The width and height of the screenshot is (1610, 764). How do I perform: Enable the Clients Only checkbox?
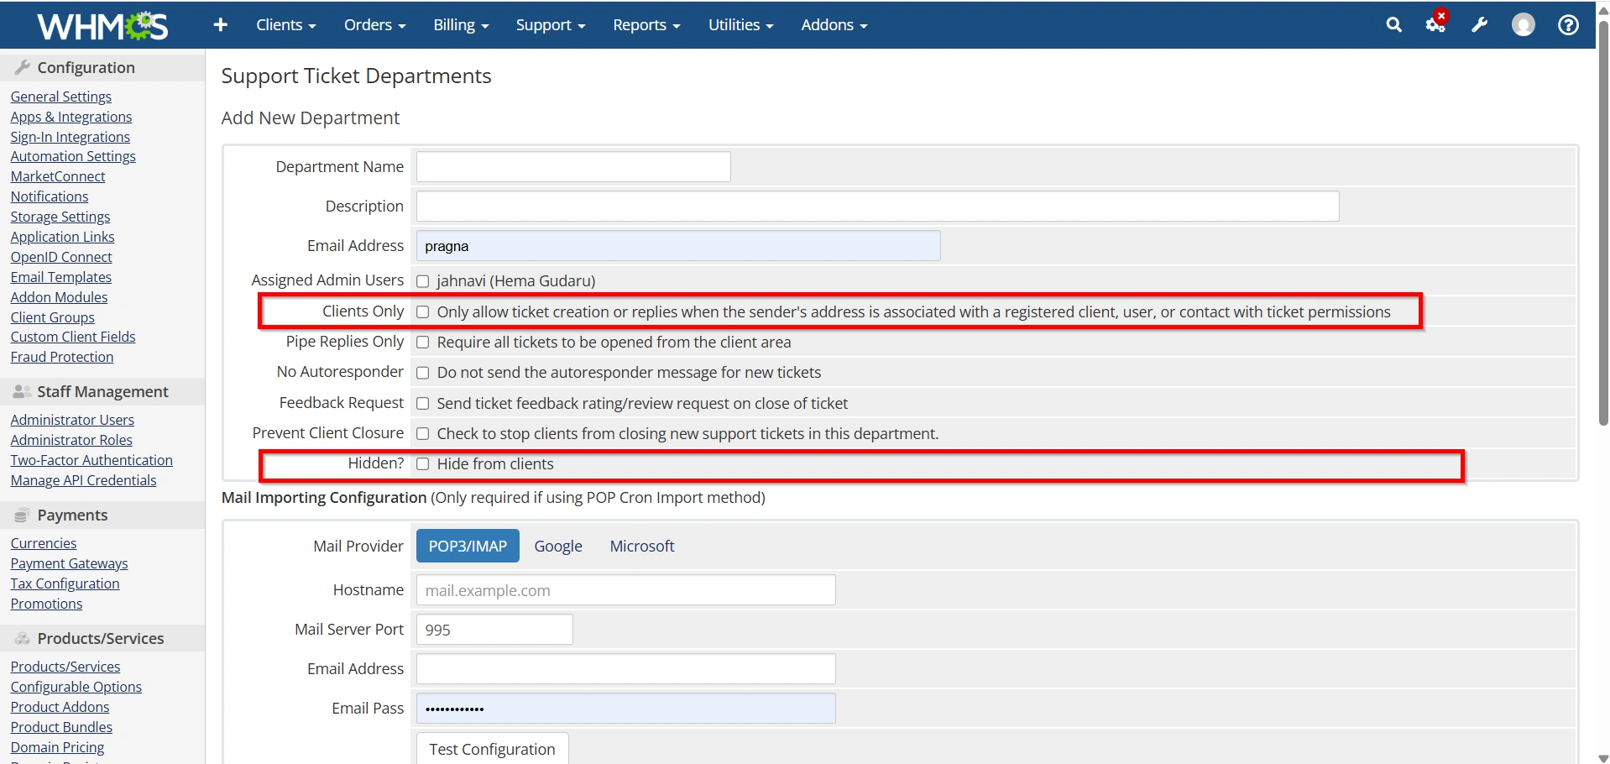click(x=423, y=312)
